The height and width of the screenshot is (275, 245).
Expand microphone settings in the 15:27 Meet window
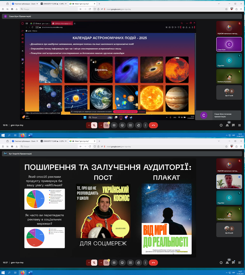click(89, 263)
